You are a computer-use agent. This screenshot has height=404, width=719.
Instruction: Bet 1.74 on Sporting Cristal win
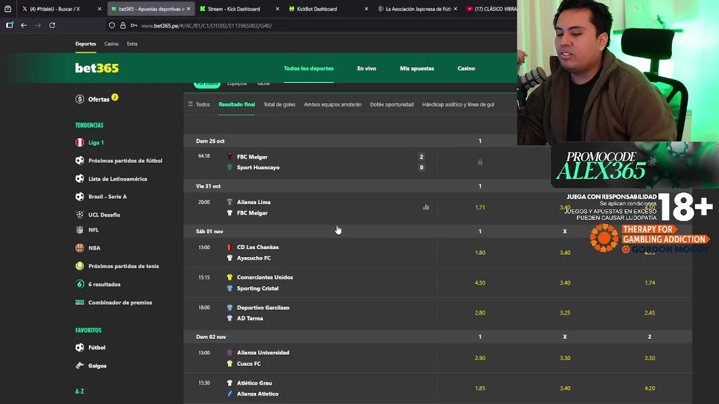649,283
